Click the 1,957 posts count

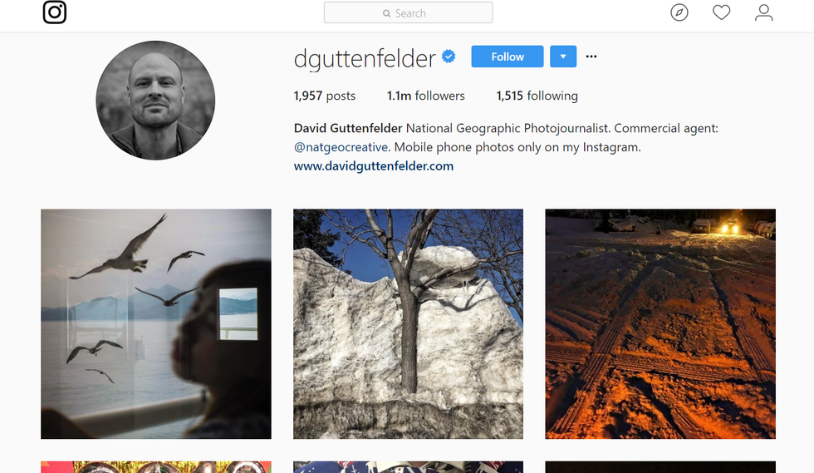pos(325,96)
